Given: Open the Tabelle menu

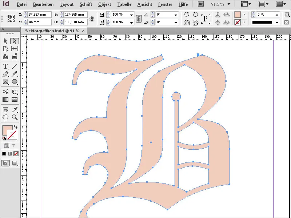Looking at the screenshot, I should [124, 4].
